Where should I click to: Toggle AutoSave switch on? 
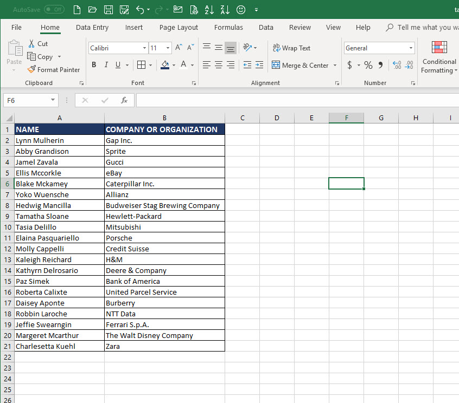pos(54,10)
